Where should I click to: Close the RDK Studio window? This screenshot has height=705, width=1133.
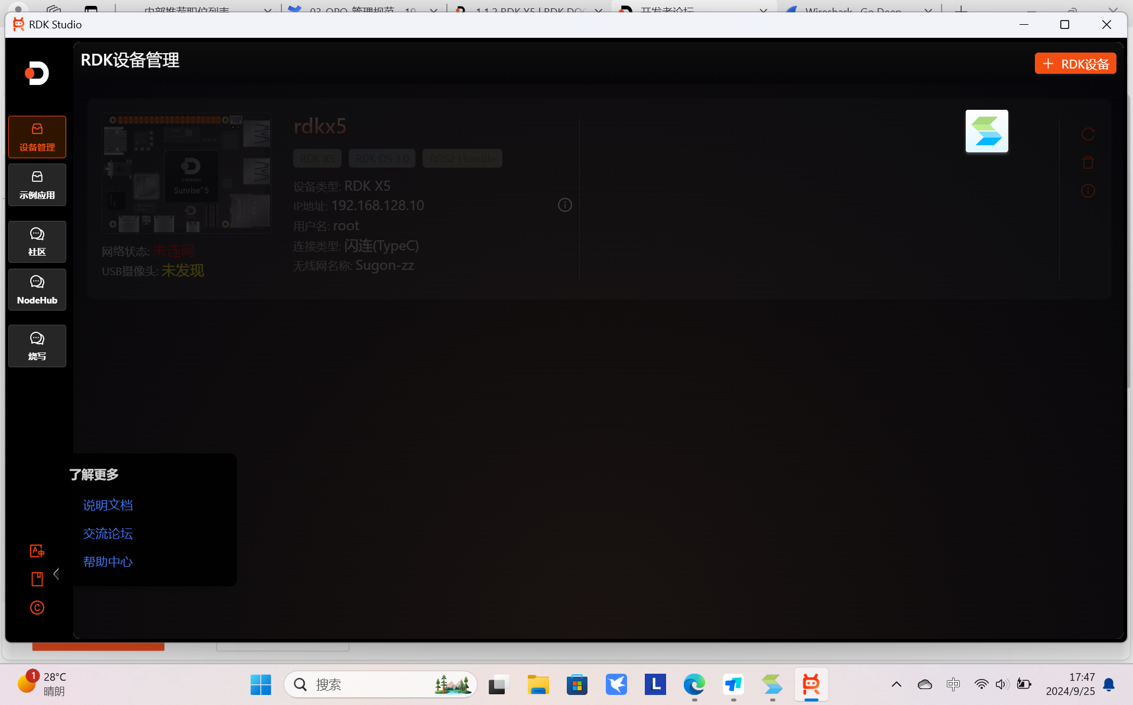click(x=1106, y=24)
